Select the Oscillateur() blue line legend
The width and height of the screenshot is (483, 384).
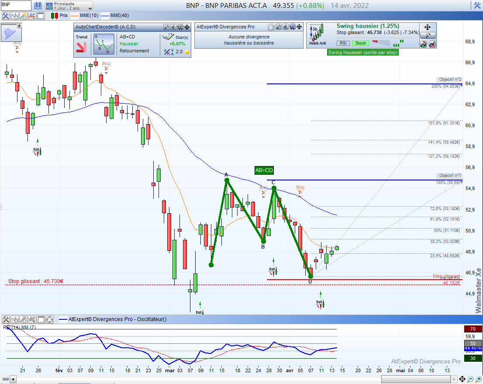tap(113, 319)
